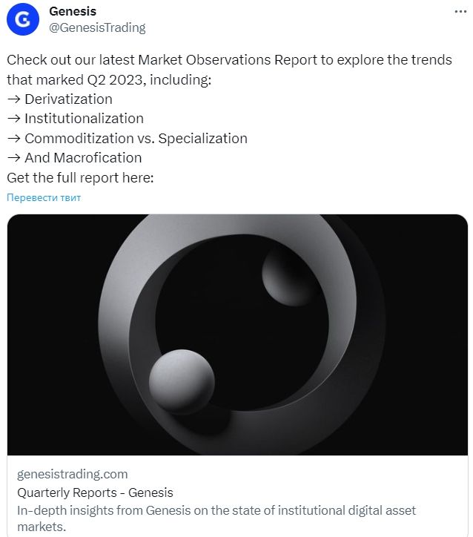Open the "Quarterly Reports - Genesis" card title
The width and height of the screenshot is (473, 537).
[x=95, y=492]
